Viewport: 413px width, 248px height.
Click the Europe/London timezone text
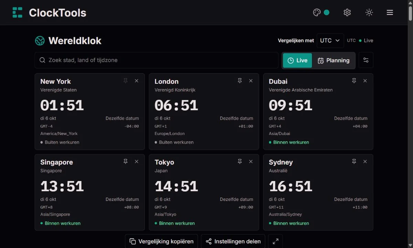pos(169,134)
